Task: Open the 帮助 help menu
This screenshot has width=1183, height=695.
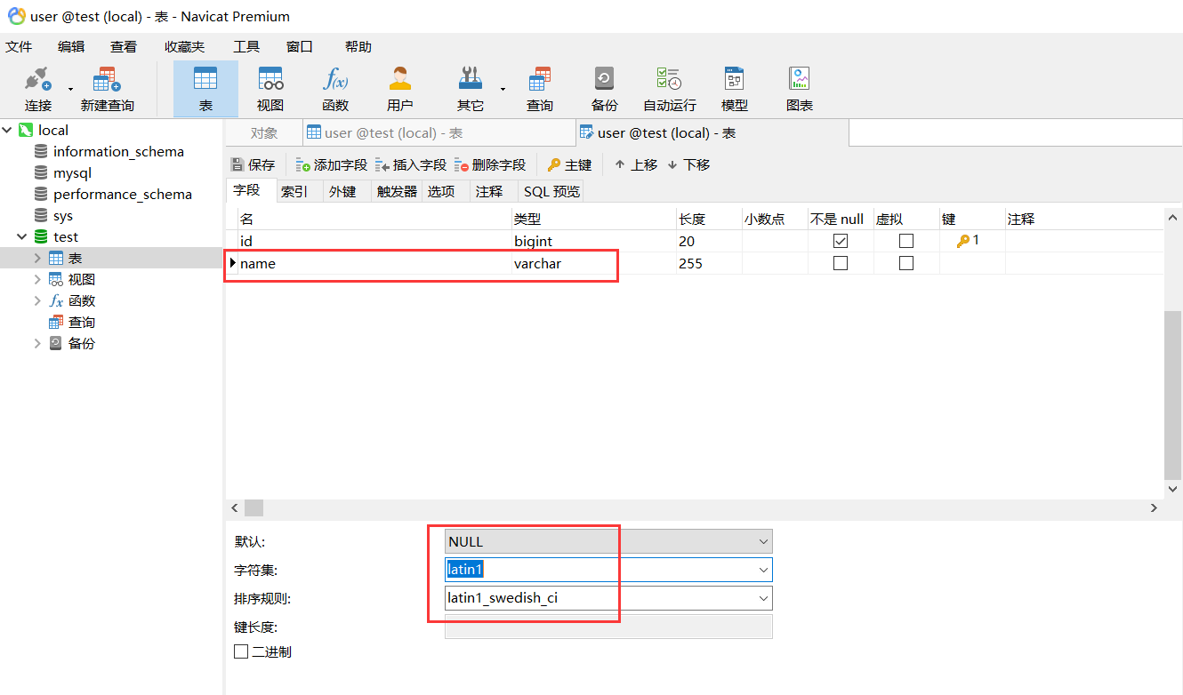Action: pyautogui.click(x=358, y=46)
